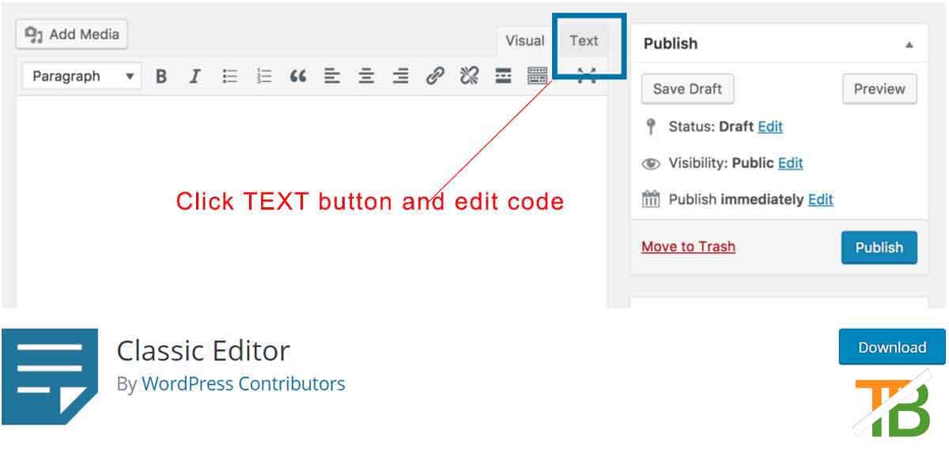Align text right

[401, 77]
